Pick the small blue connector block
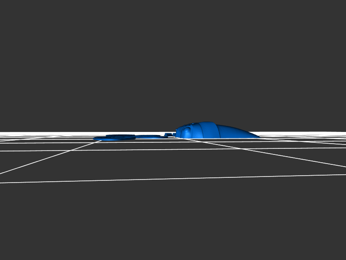The image size is (346, 260). pos(168,135)
